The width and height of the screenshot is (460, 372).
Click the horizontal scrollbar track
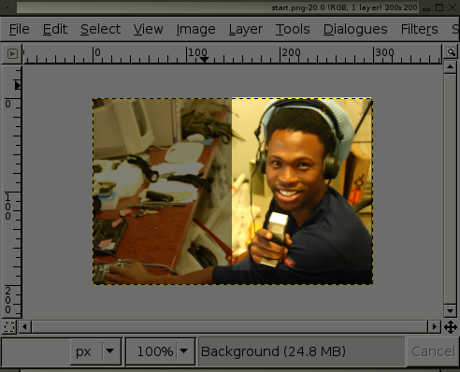pos(230,327)
